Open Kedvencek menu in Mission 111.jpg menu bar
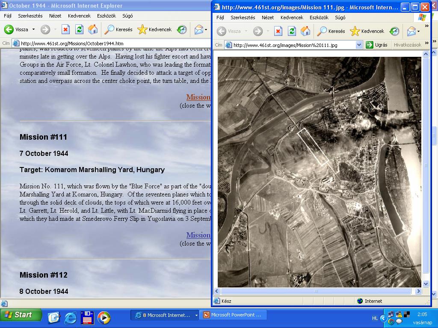Screen dimensions: 438x328 pyautogui.click(x=292, y=17)
